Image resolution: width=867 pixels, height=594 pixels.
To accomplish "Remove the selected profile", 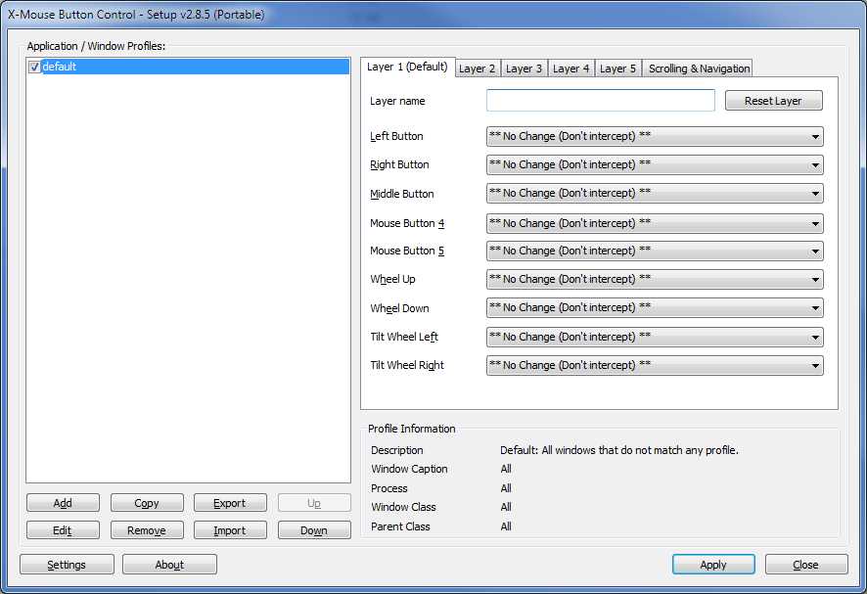I will (x=147, y=530).
